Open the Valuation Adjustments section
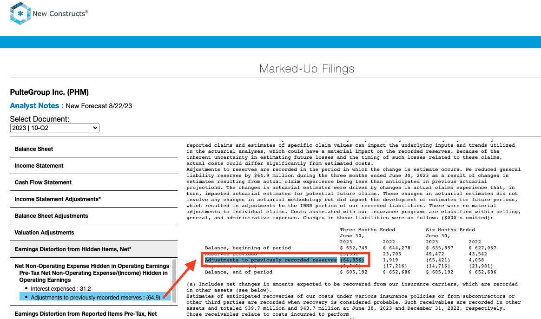 [x=94, y=233]
